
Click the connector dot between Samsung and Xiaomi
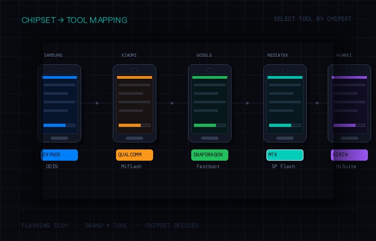click(x=97, y=103)
